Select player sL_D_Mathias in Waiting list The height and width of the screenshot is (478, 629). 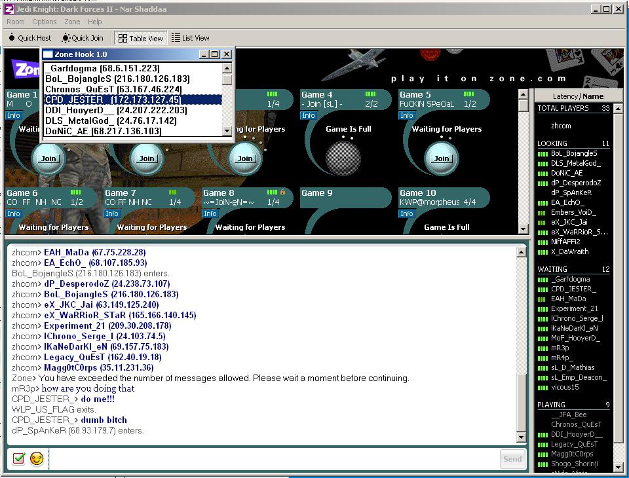click(573, 368)
